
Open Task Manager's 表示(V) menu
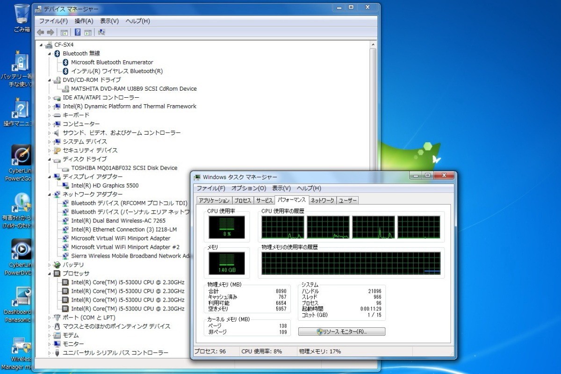tap(281, 188)
